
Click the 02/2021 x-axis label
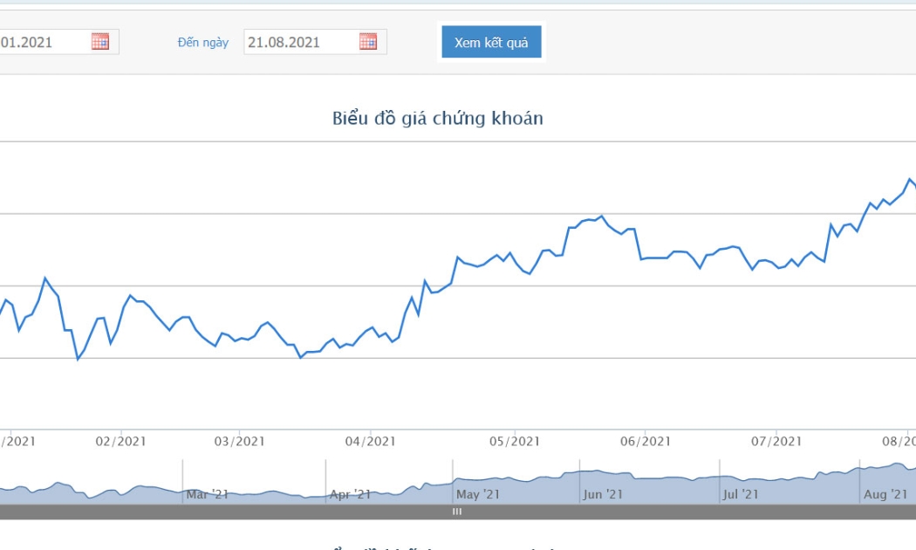click(121, 441)
